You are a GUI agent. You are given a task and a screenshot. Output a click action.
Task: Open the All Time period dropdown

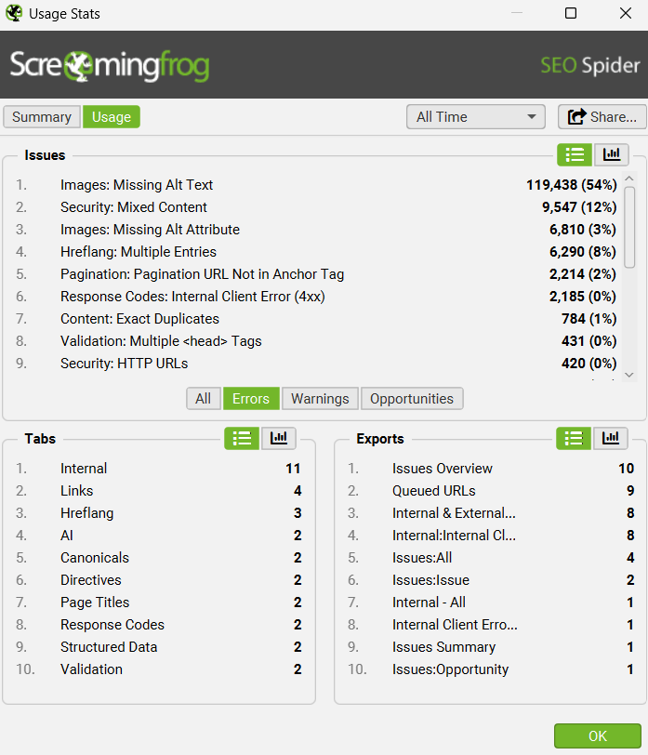tap(476, 117)
